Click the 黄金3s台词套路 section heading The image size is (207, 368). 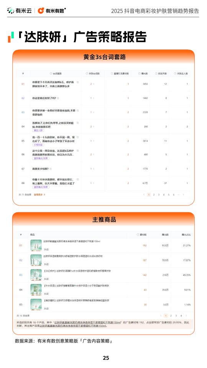(x=104, y=57)
